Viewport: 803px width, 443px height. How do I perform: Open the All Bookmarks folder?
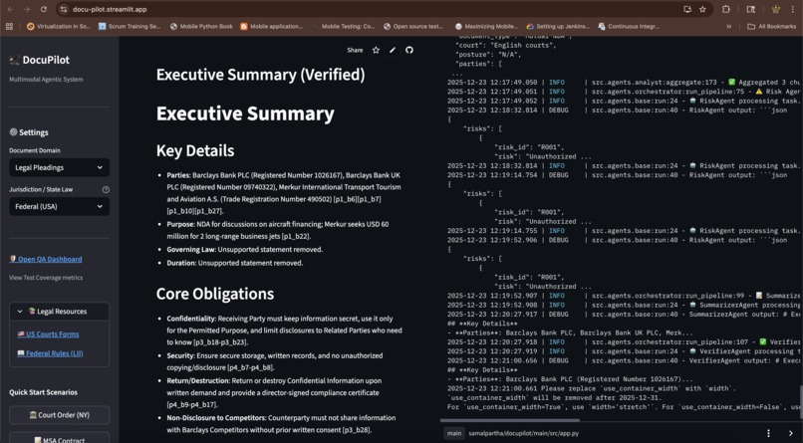(772, 26)
